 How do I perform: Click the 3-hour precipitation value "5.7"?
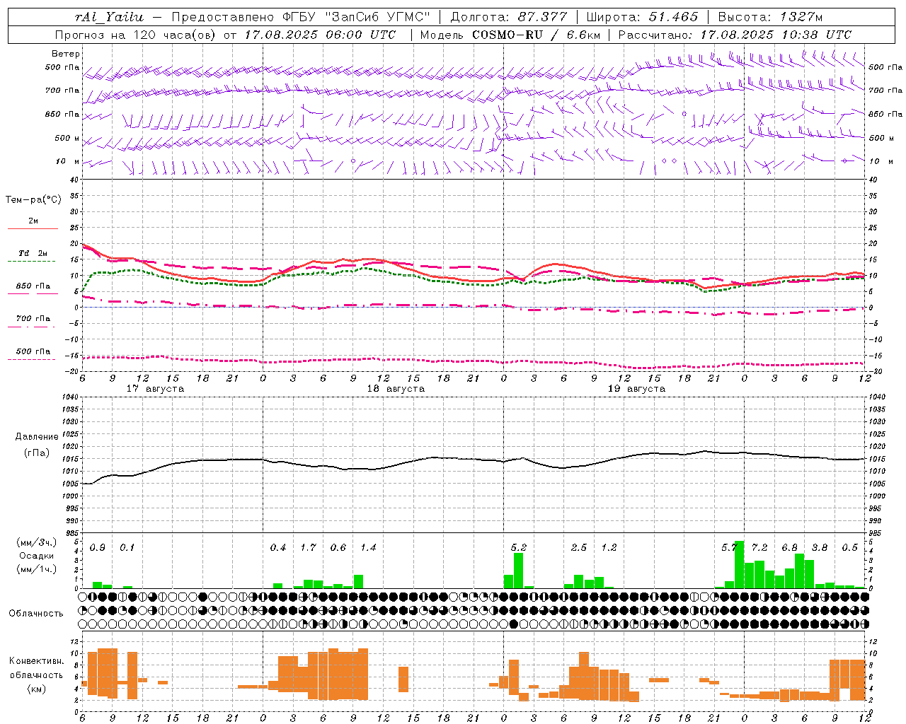pos(729,547)
